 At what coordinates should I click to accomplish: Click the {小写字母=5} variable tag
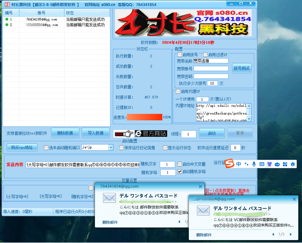pos(17,196)
